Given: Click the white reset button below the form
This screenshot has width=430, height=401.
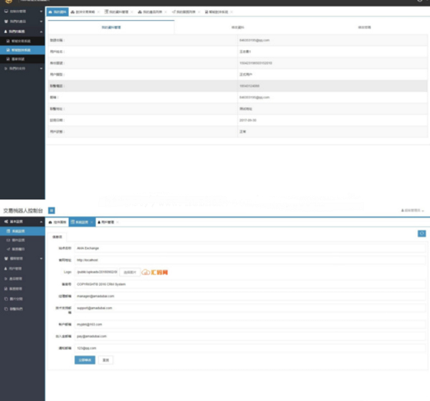Looking at the screenshot, I should tap(105, 359).
